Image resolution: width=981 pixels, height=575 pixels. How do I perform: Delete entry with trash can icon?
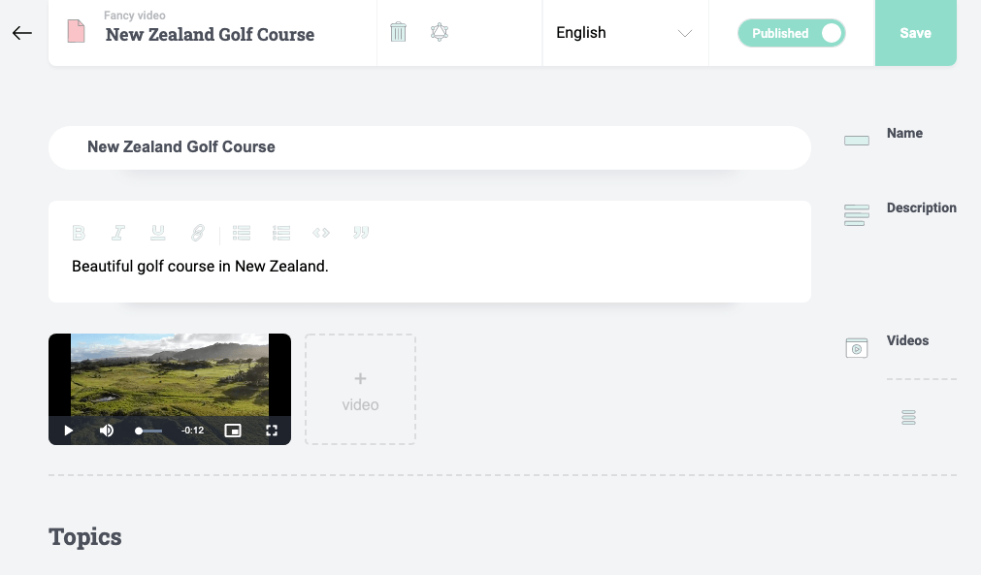pos(399,32)
